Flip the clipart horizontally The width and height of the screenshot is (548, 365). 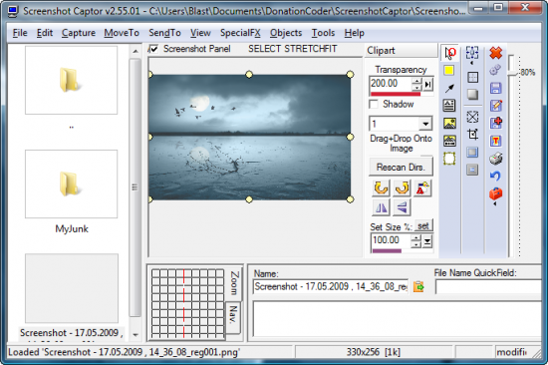click(x=381, y=207)
